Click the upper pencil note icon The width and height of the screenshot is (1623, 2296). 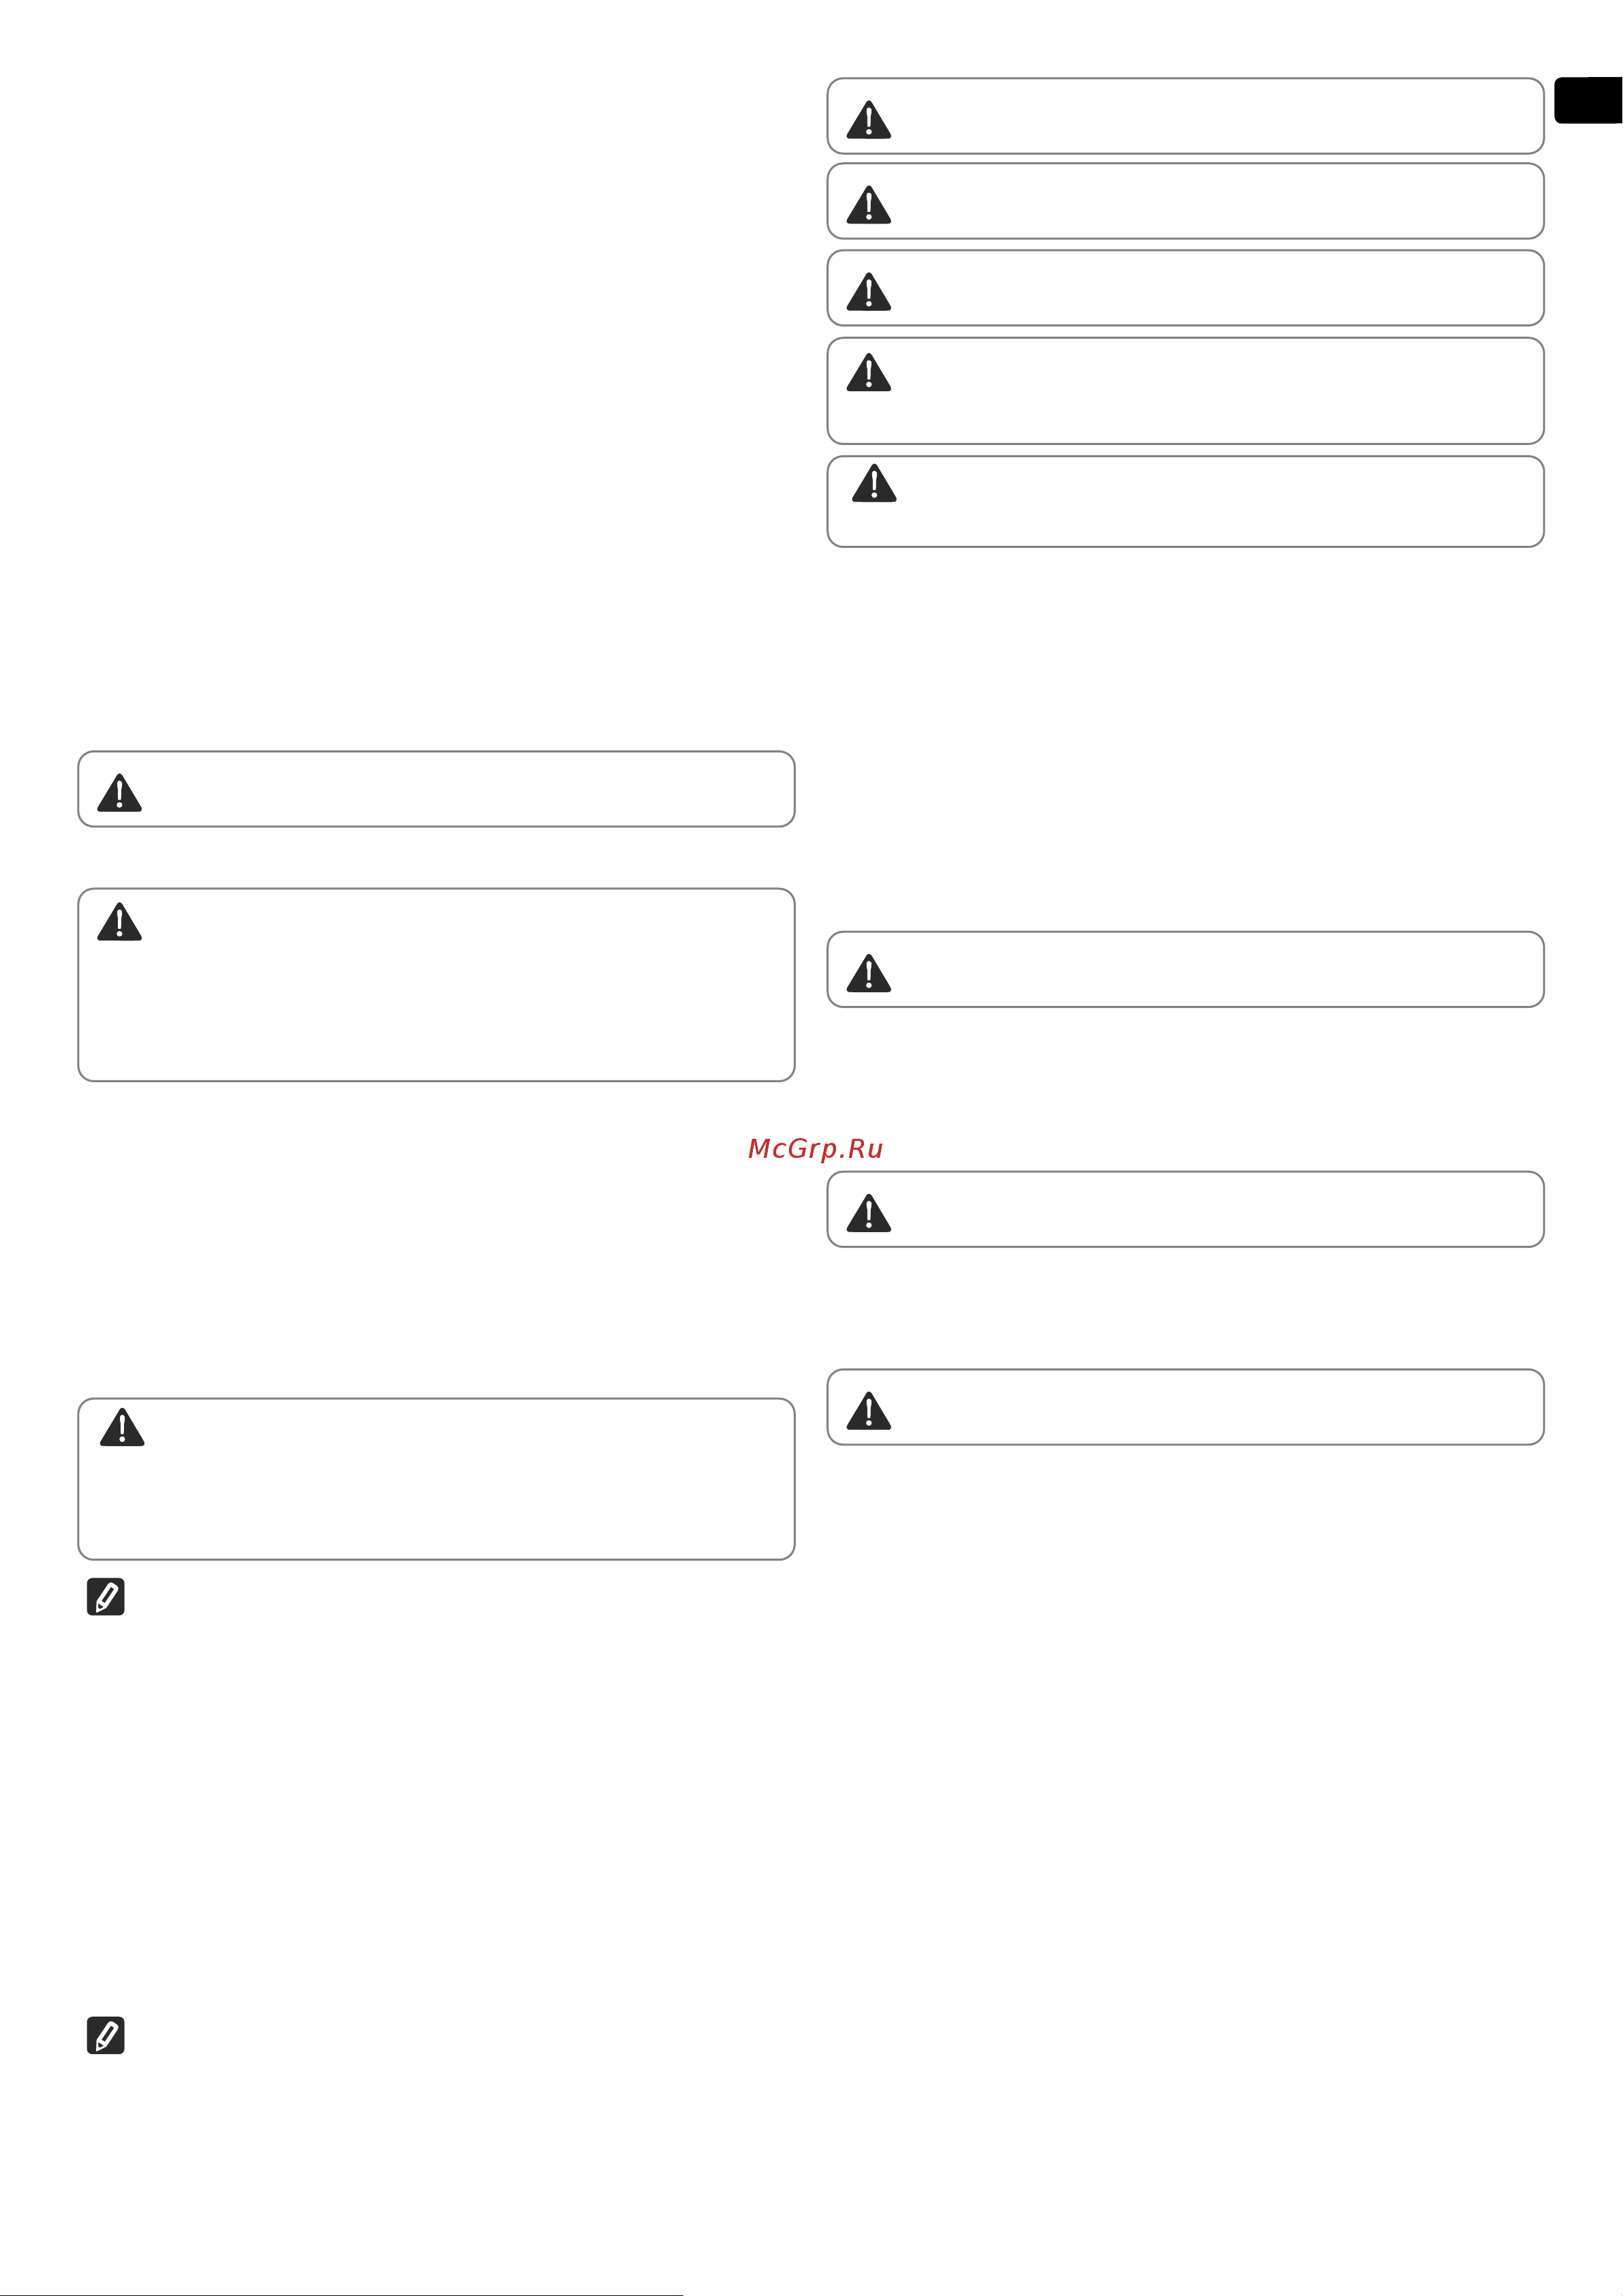pos(106,1597)
